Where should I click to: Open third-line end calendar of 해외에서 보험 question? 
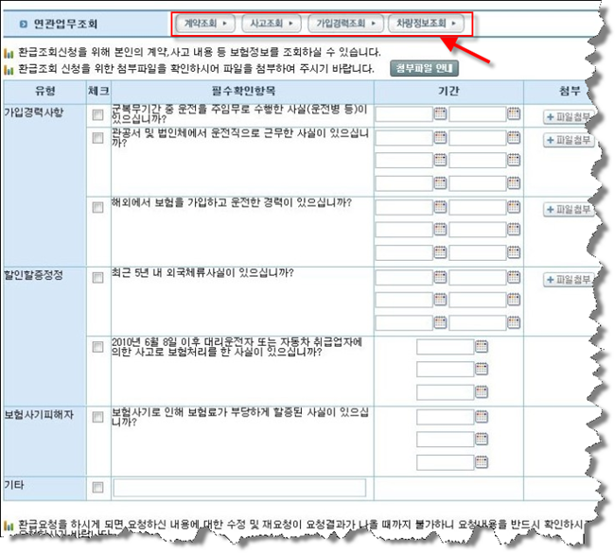pyautogui.click(x=514, y=252)
